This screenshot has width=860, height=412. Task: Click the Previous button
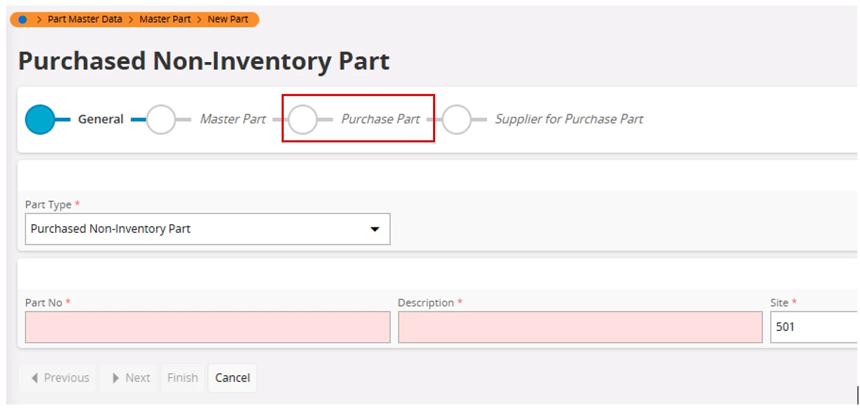(x=59, y=378)
